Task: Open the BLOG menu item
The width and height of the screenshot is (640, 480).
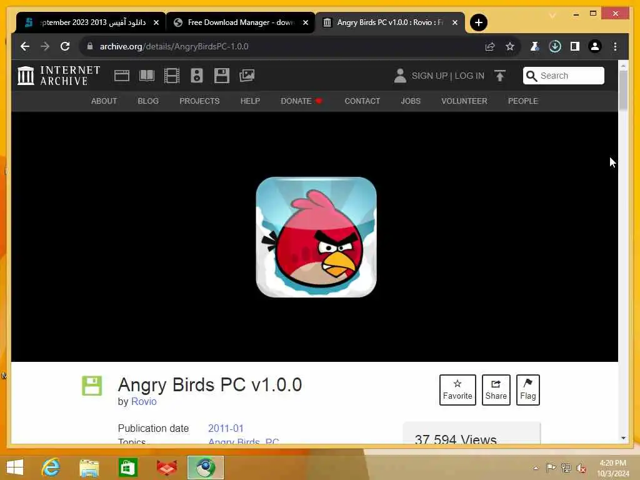Action: pos(148,101)
